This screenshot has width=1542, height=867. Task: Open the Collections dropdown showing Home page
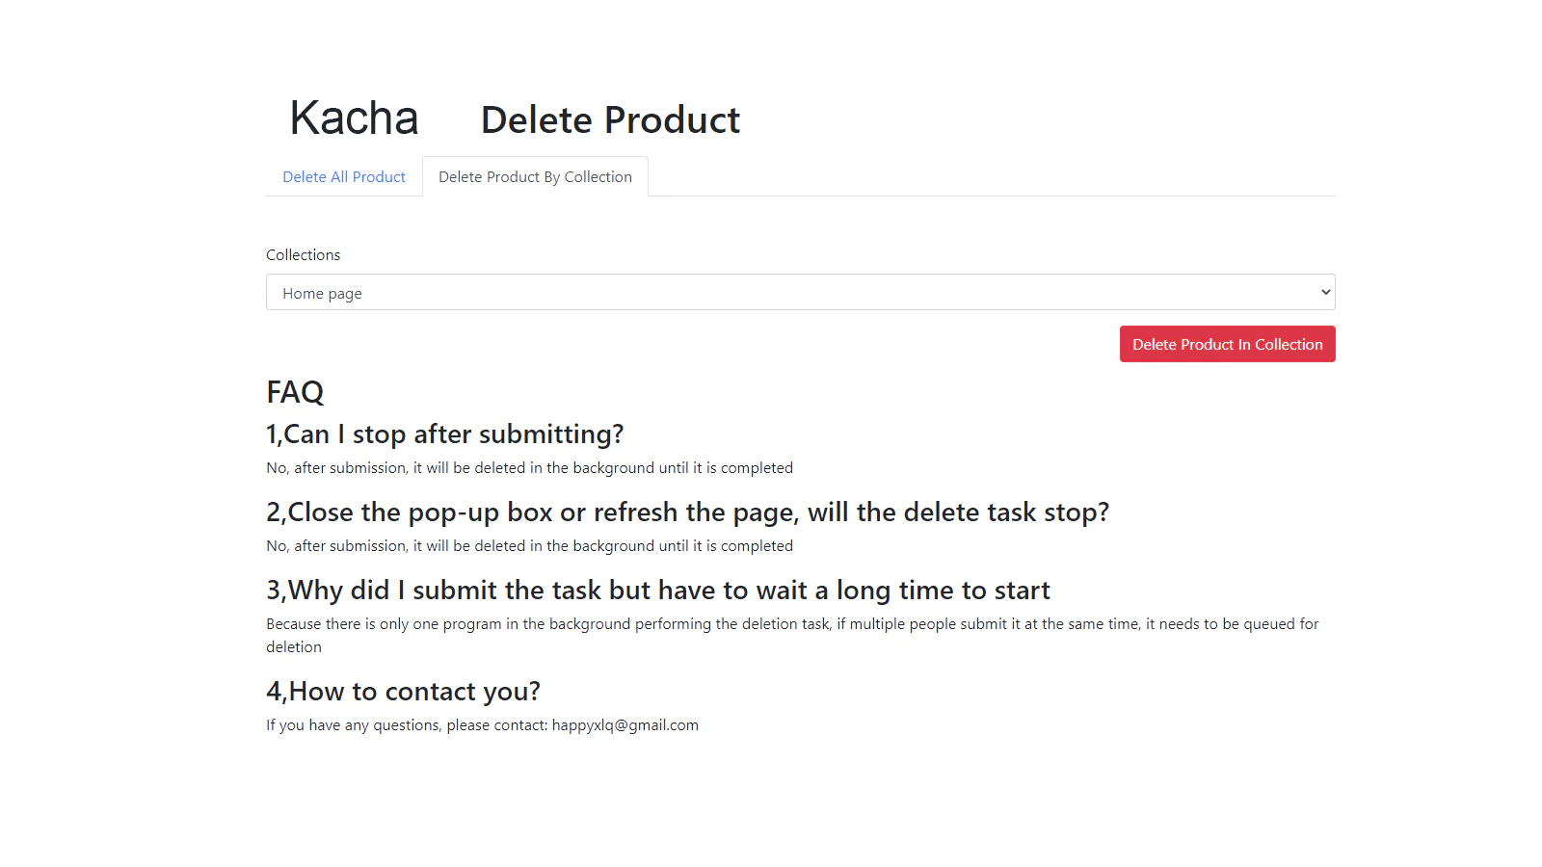(800, 292)
